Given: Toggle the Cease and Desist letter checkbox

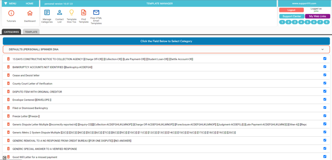Looking at the screenshot, I should pos(325,75).
